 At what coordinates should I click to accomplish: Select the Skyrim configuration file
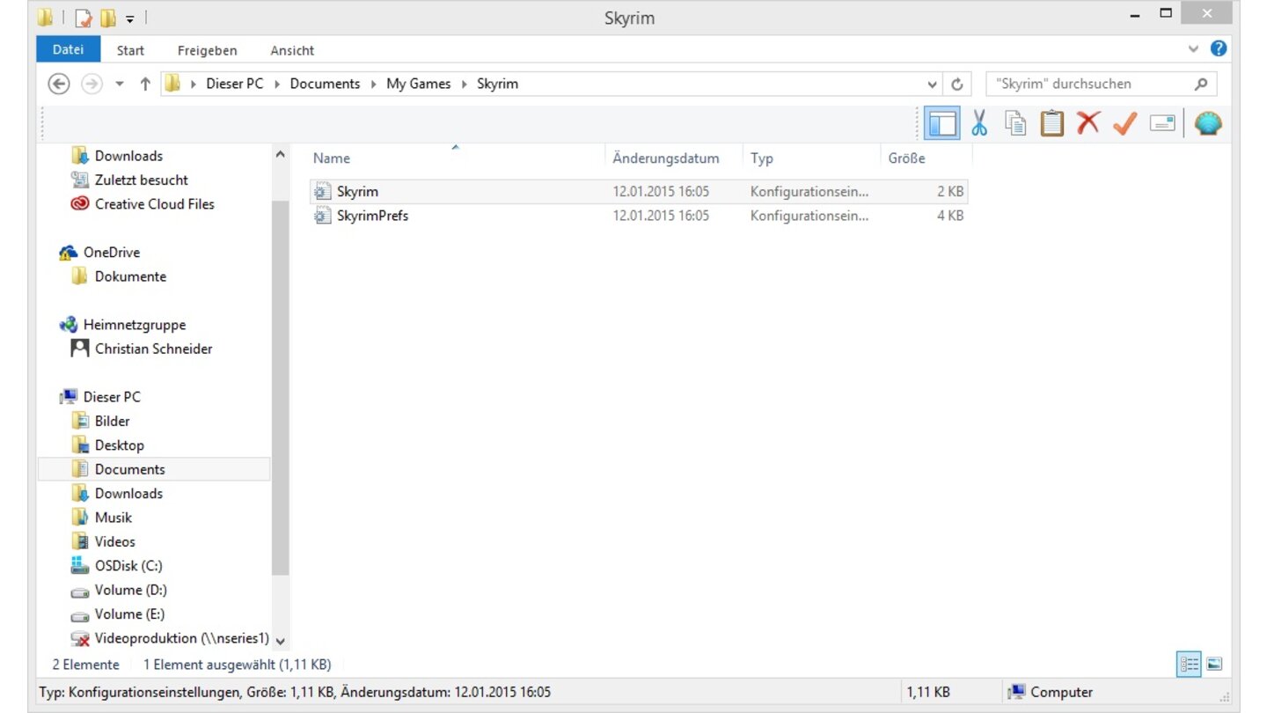point(639,191)
